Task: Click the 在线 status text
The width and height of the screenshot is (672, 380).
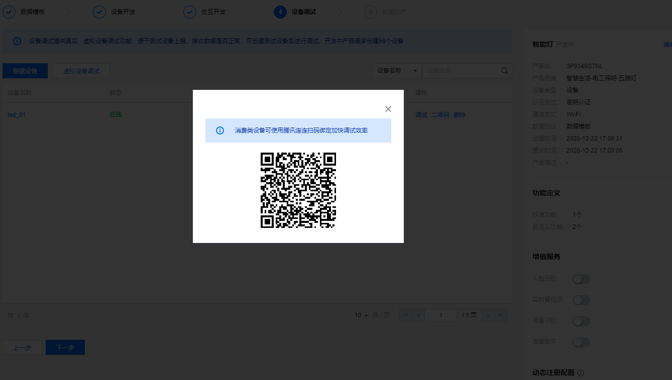Action: tap(116, 114)
